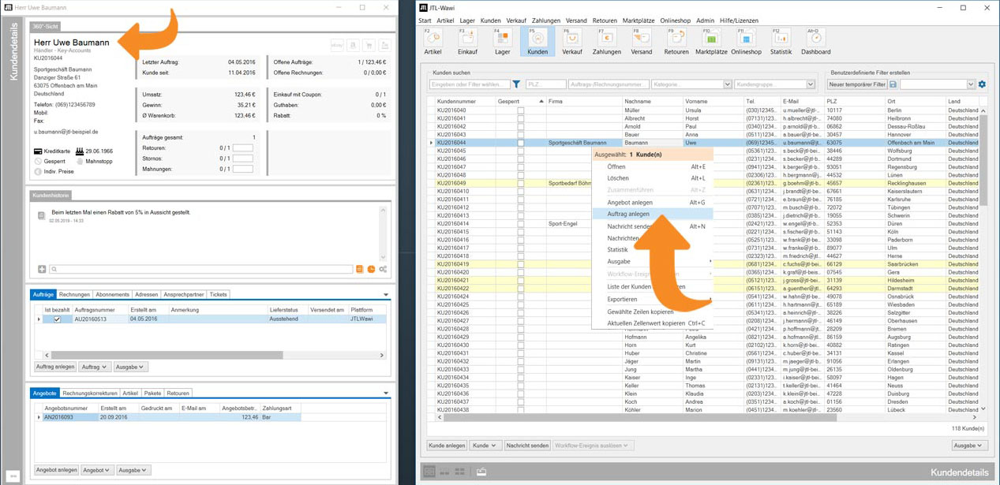
Task: Switch to the Versand shipping module
Action: 641,41
